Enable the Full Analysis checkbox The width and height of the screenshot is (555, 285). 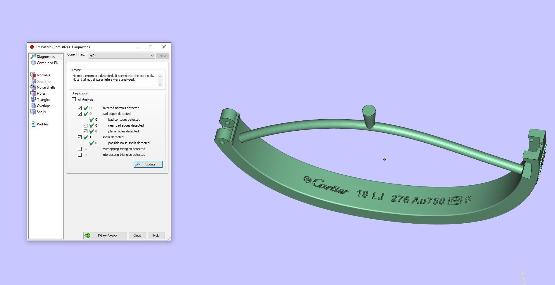pos(74,99)
